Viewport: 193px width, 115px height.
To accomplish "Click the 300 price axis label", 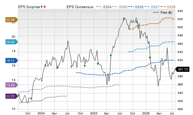I will (x=180, y=109).
